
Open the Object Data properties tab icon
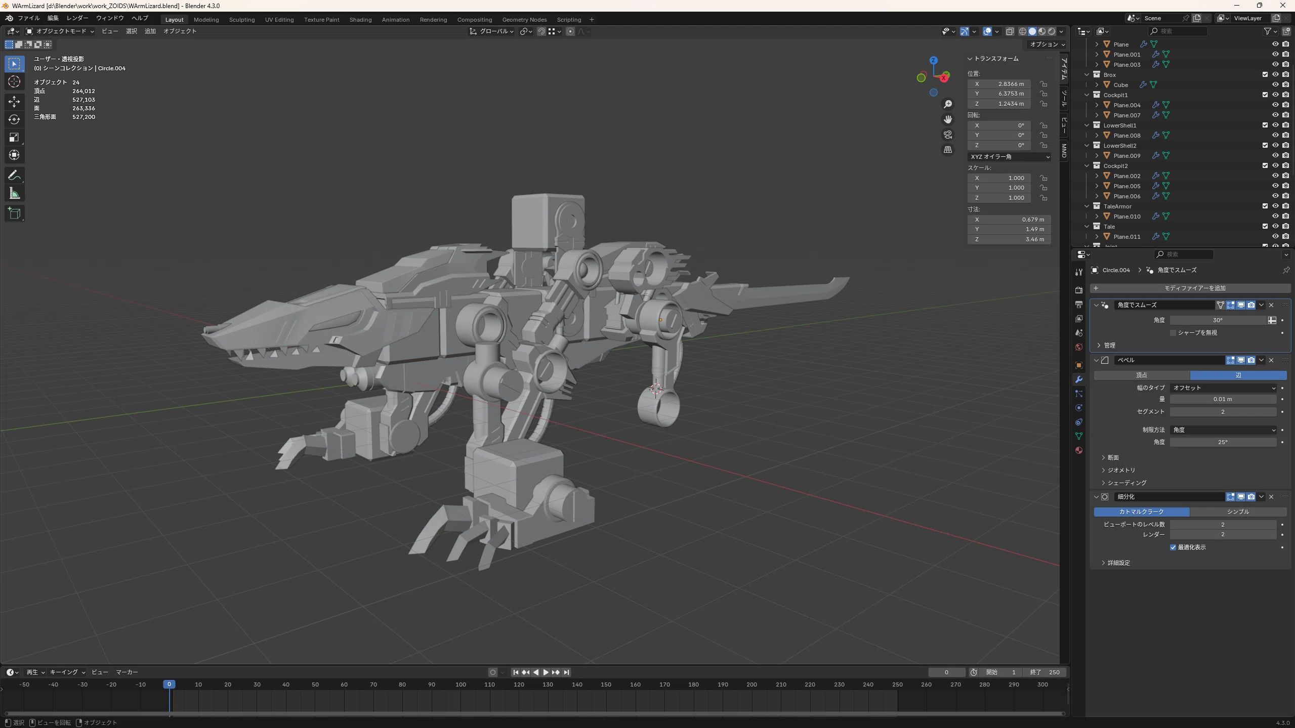[x=1078, y=436]
